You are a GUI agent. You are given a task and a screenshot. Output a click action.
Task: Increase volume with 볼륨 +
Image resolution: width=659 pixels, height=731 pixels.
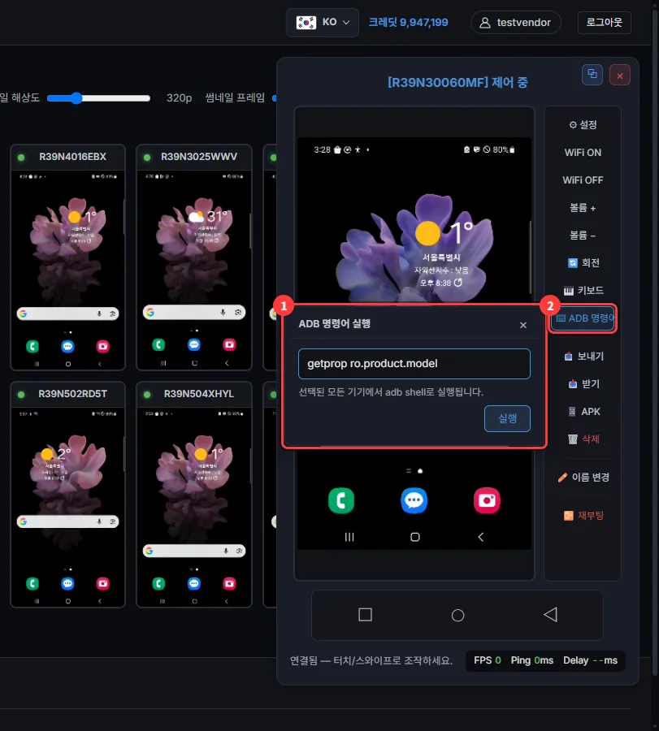tap(583, 207)
